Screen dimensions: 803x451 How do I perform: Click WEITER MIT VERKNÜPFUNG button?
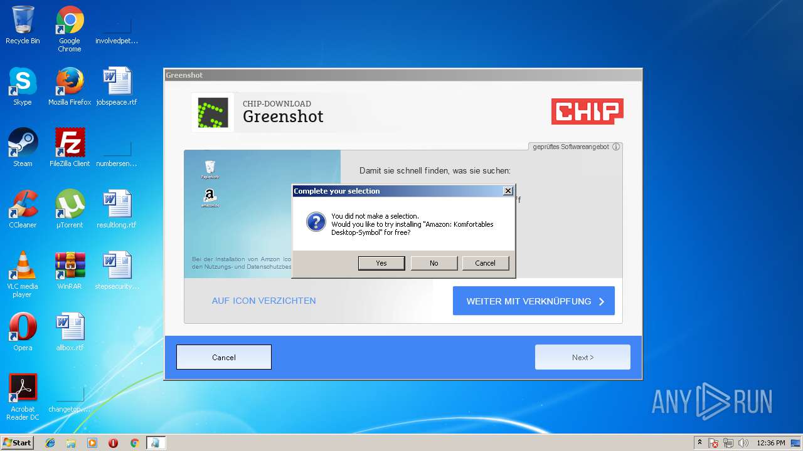[534, 301]
